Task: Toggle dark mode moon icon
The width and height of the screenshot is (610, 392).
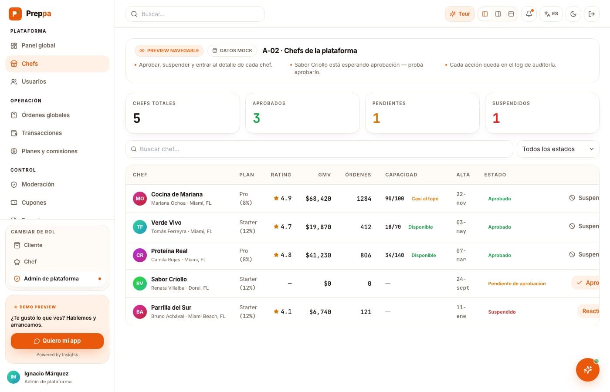Action: click(x=573, y=14)
